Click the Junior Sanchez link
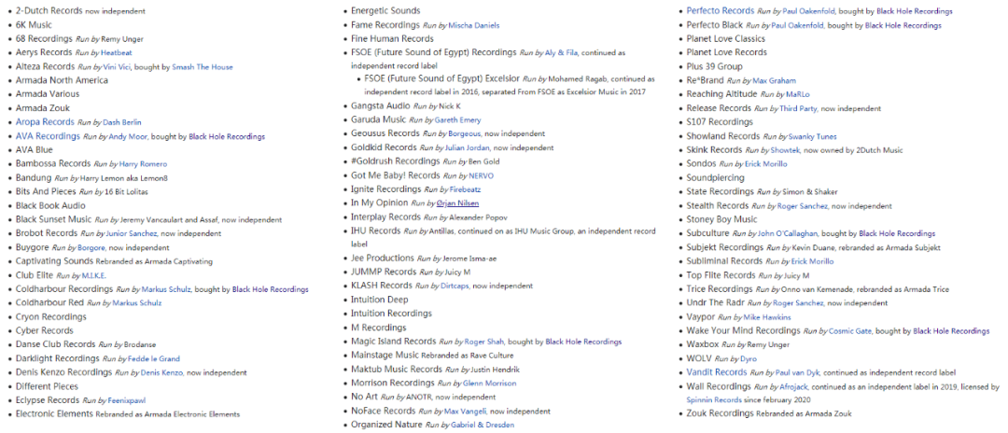Screen dimensions: 1008x433 [x=132, y=233]
